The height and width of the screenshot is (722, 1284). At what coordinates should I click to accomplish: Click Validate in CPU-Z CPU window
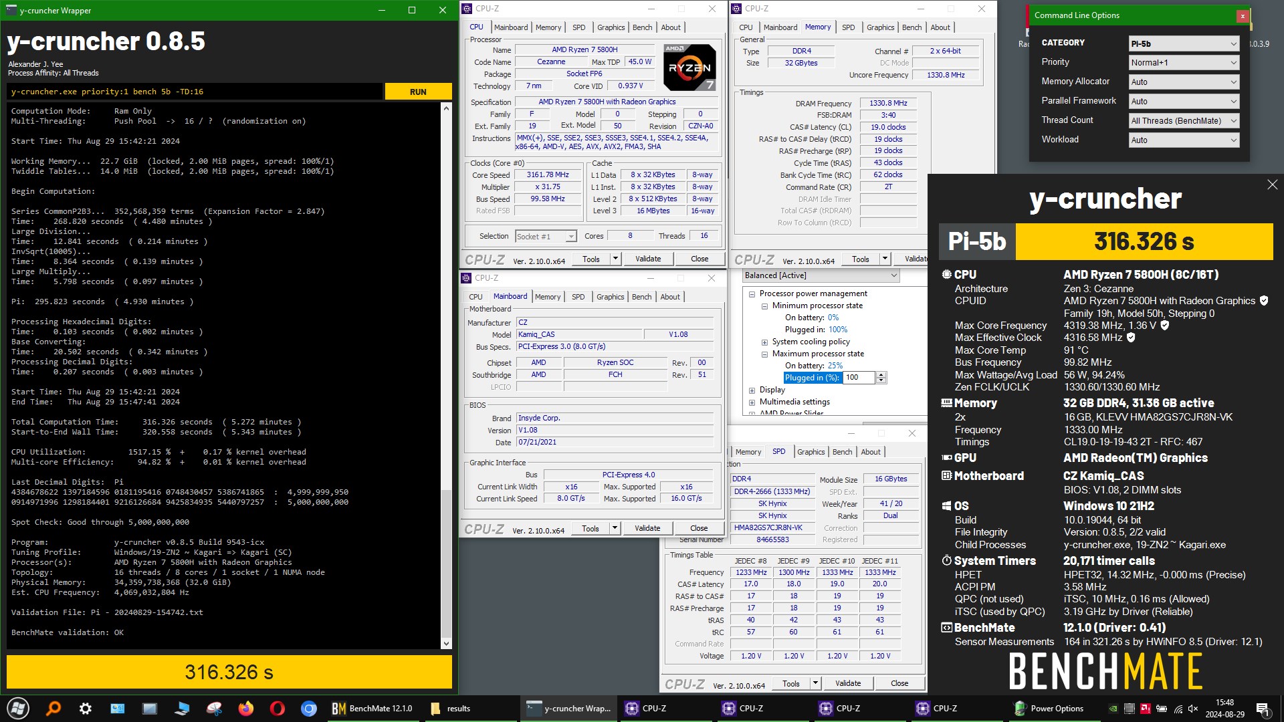[647, 259]
